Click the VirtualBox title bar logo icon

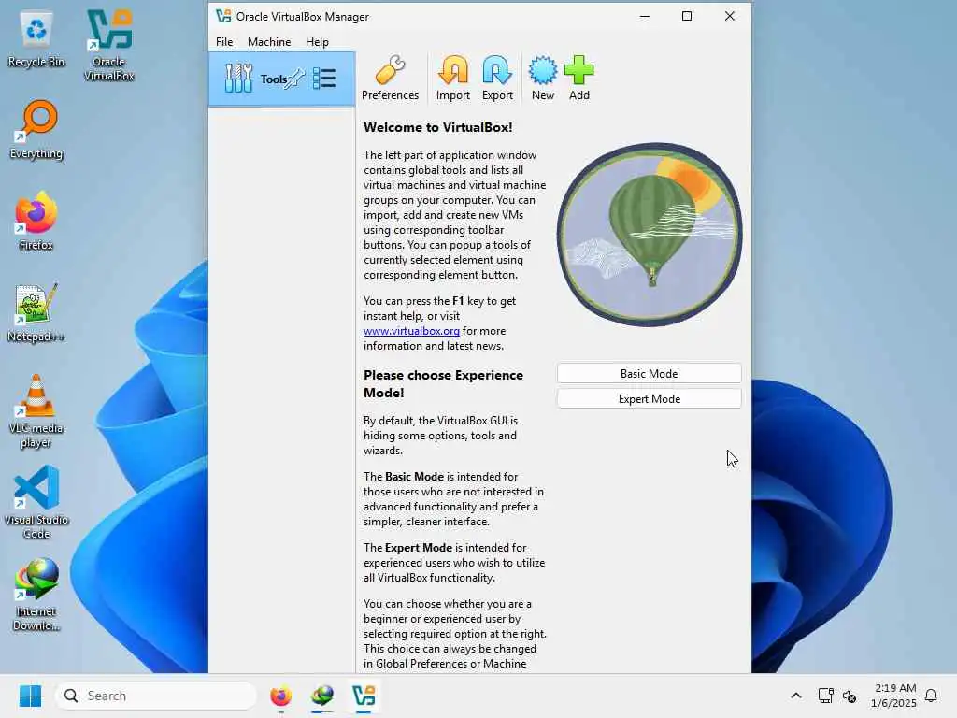point(223,17)
